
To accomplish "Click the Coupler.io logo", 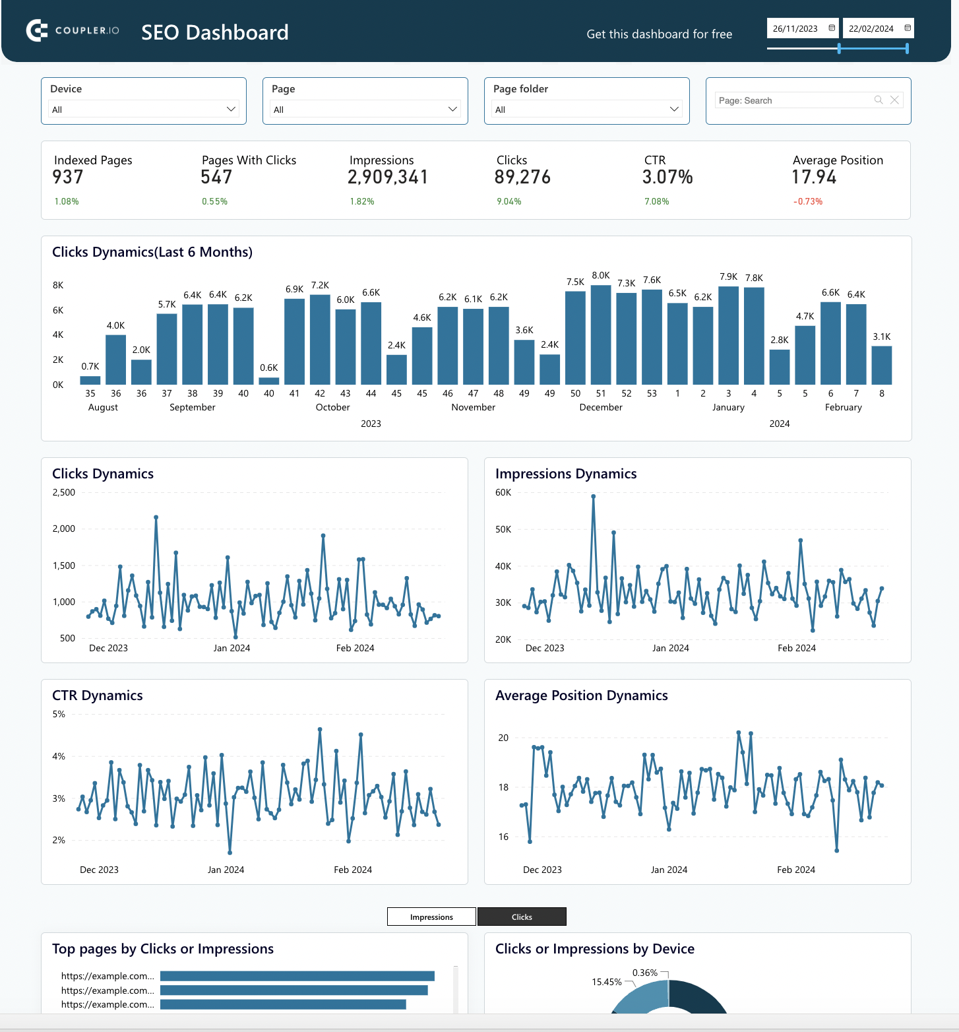I will coord(73,31).
